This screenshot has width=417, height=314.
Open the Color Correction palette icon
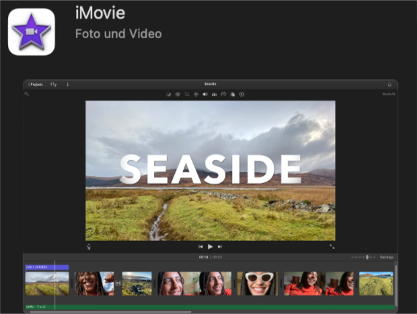coord(178,94)
